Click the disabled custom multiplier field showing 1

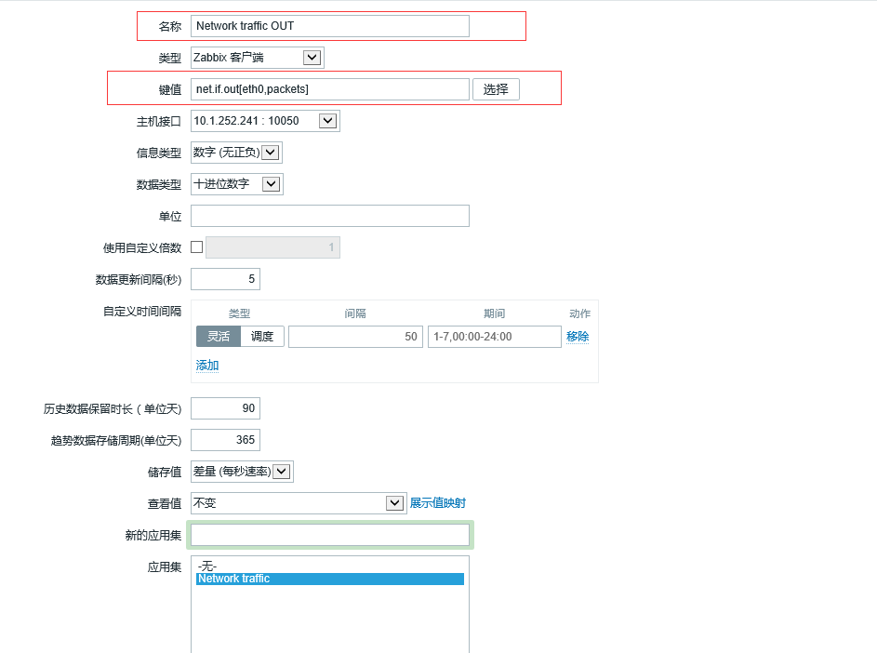(272, 247)
